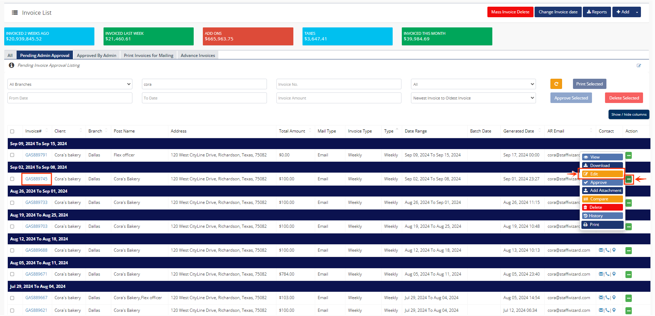This screenshot has height=316, width=655.
Task: Toggle the select-all checkbox in table header
Action: click(12, 131)
